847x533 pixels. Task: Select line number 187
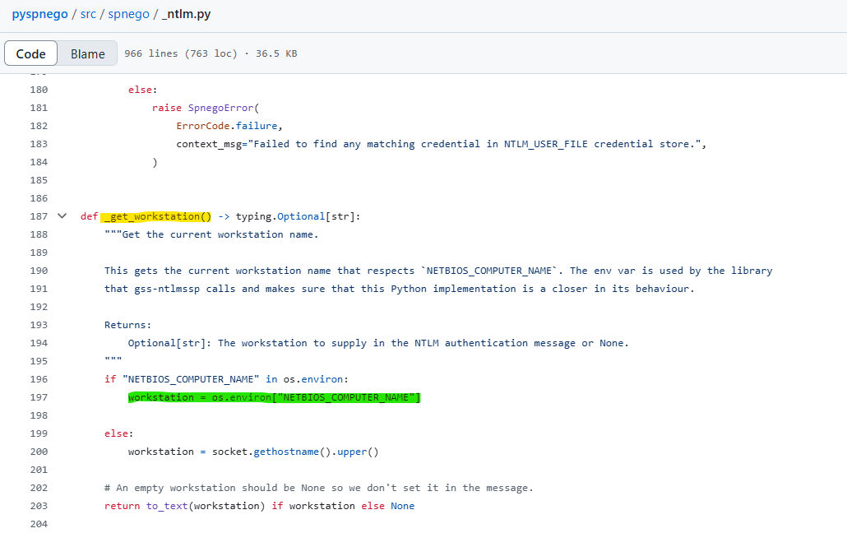[38, 216]
